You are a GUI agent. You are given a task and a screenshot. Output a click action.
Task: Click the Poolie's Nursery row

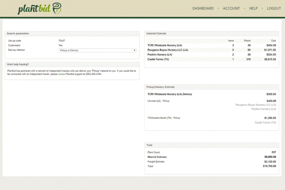point(159,54)
